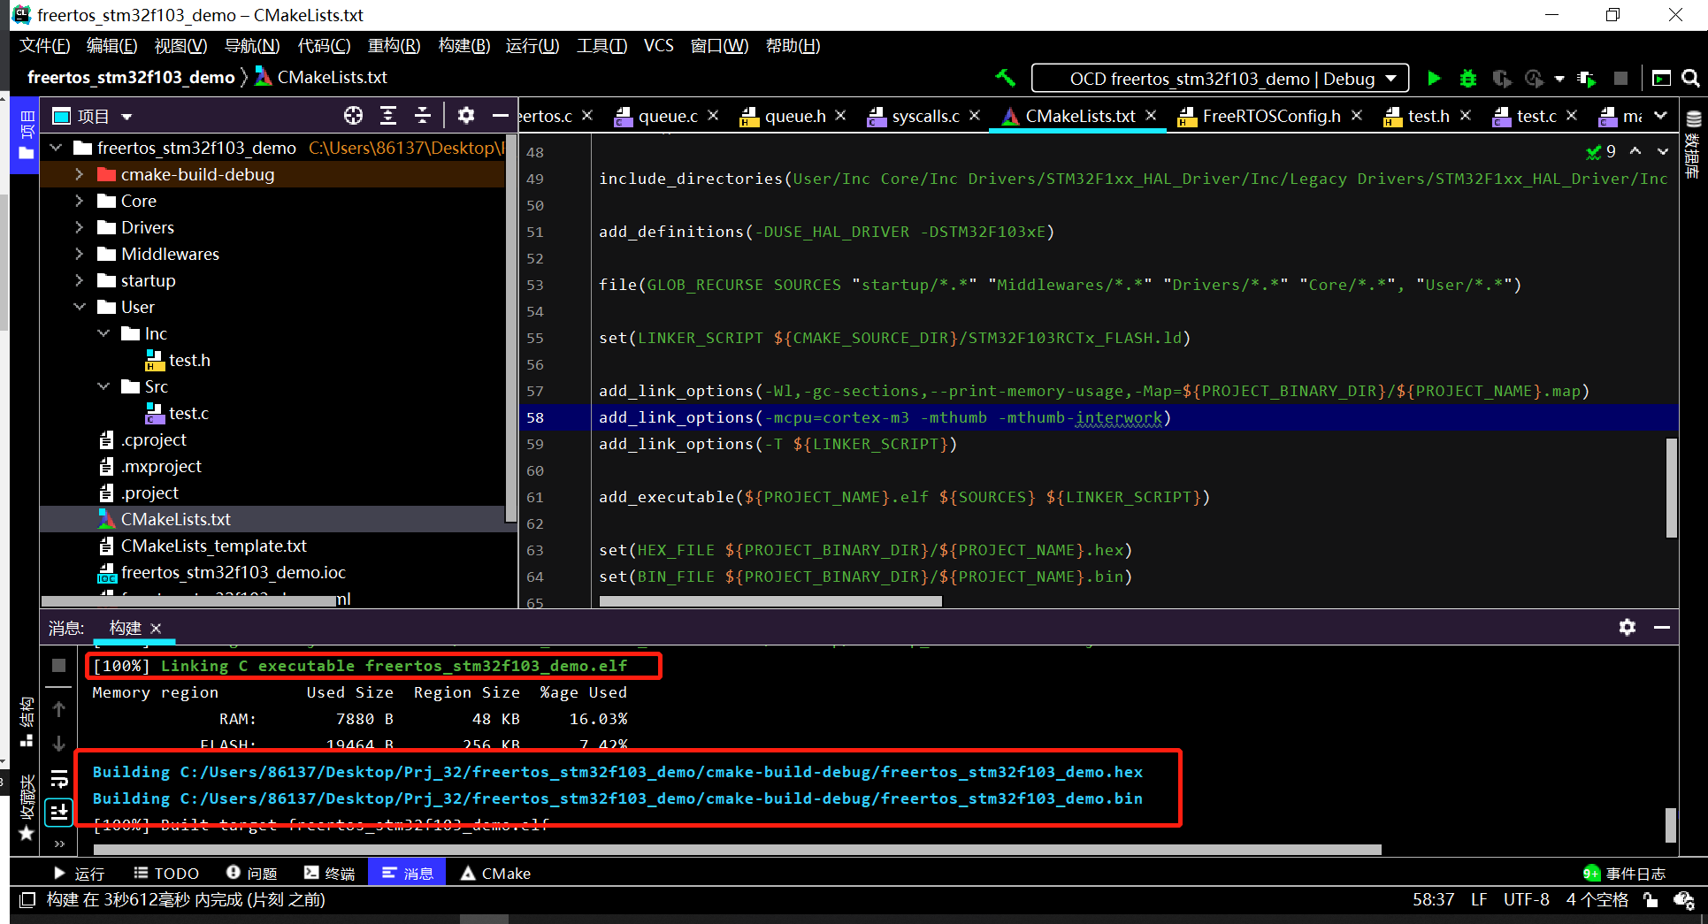Viewport: 1708px width, 924px height.
Task: Click inspector icon in status bar corner
Action: 1684,900
